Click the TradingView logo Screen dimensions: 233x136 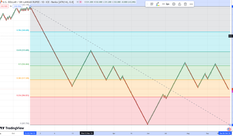12,128
